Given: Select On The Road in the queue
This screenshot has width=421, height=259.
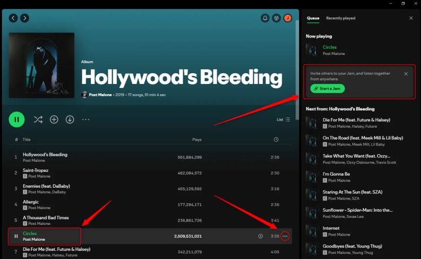Looking at the screenshot, I should pyautogui.click(x=363, y=138).
